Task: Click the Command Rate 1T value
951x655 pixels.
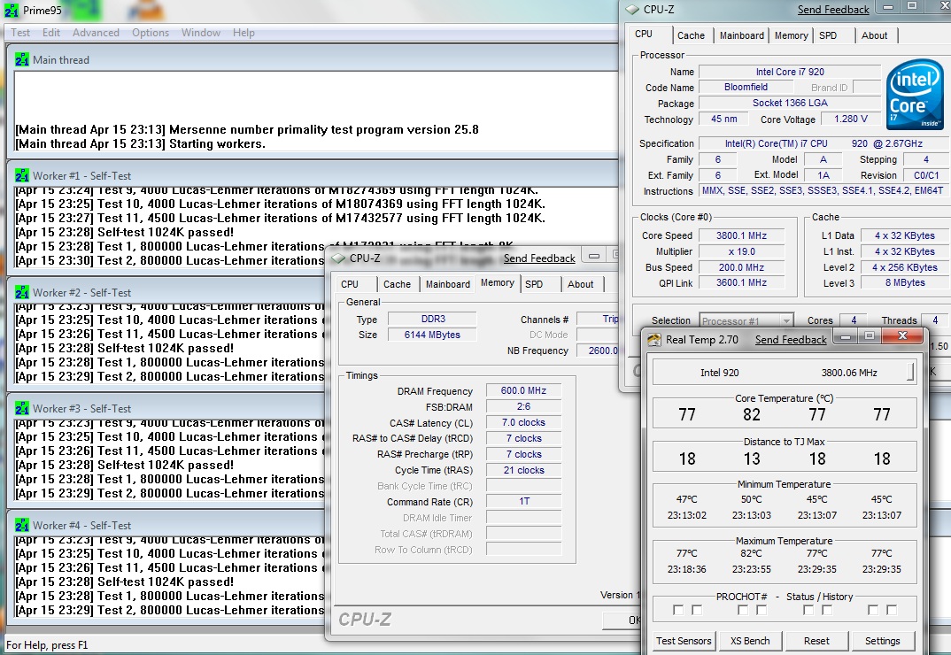Action: tap(523, 502)
